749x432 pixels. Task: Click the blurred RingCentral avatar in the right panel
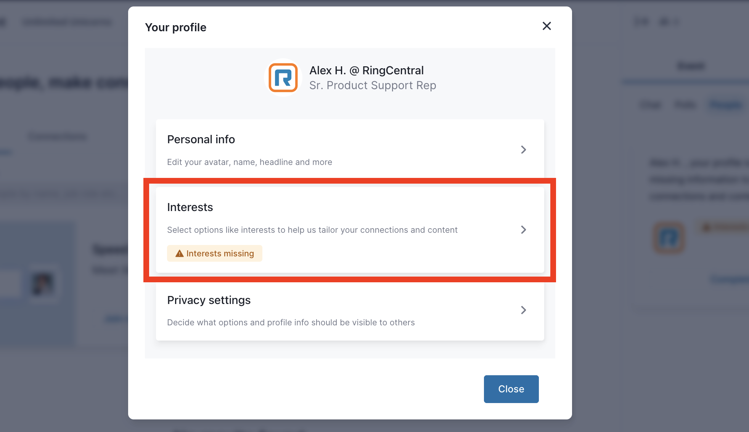tap(669, 238)
